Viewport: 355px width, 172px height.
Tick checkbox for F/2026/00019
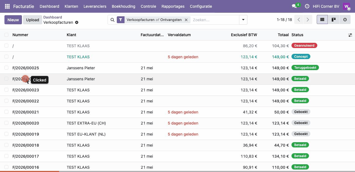(x=6, y=134)
